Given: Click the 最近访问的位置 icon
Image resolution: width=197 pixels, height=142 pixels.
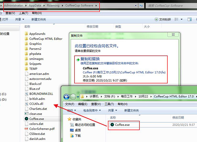Looking at the screenshot, I should click(72, 125).
